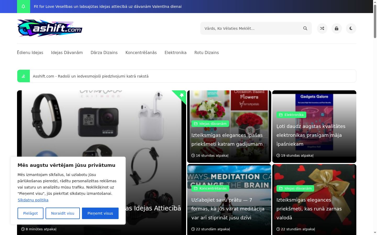Click the featured star ribbon icon

tap(181, 95)
